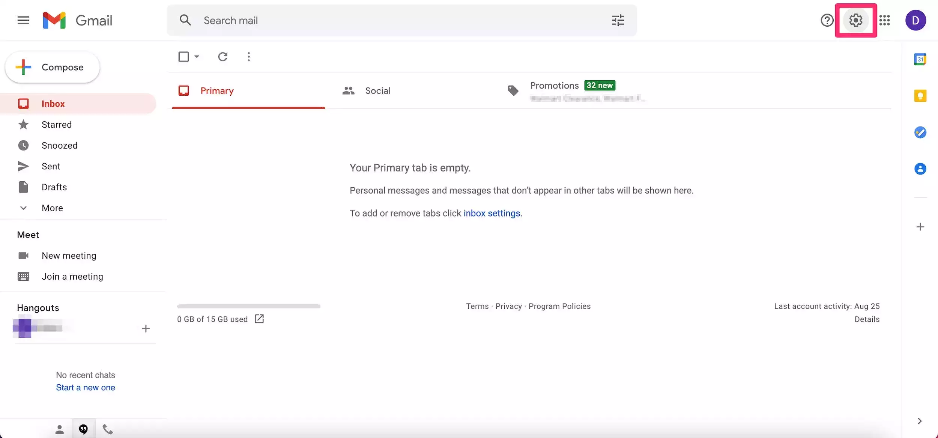The height and width of the screenshot is (438, 938).
Task: Open Google Keep side panel icon
Action: 920,96
